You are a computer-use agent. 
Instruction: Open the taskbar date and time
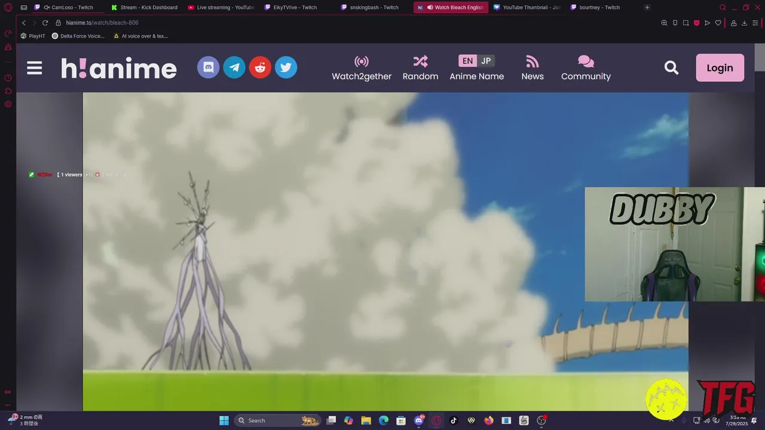(x=738, y=420)
